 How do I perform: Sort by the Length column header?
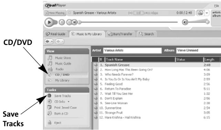(x=212, y=60)
